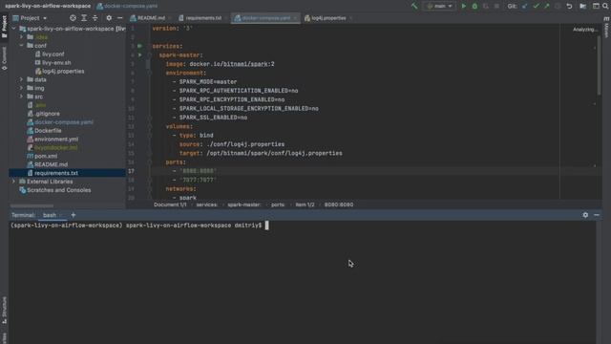Hide the Project tool window
Viewport: 611px width, 344px height.
tap(120, 18)
